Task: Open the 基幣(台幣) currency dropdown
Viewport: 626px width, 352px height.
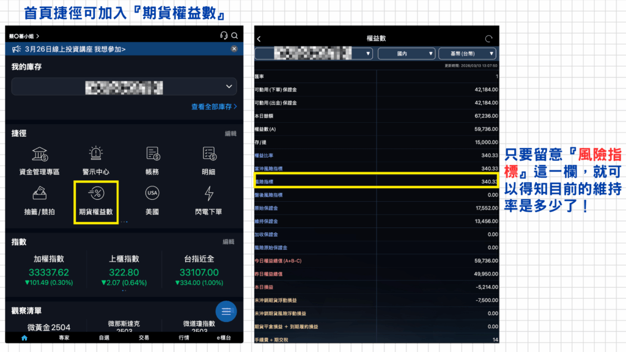Action: click(x=467, y=54)
